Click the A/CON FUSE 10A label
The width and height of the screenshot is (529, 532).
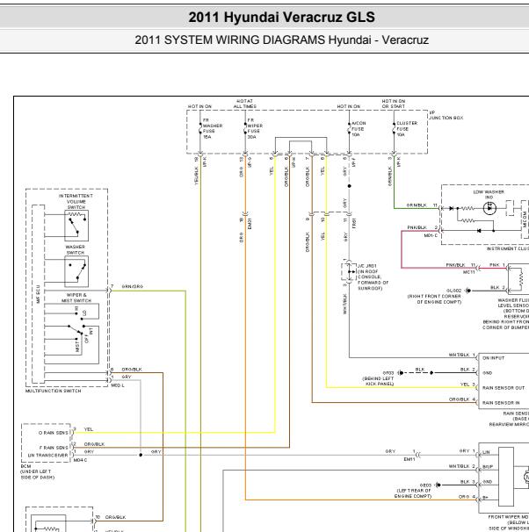pyautogui.click(x=359, y=129)
